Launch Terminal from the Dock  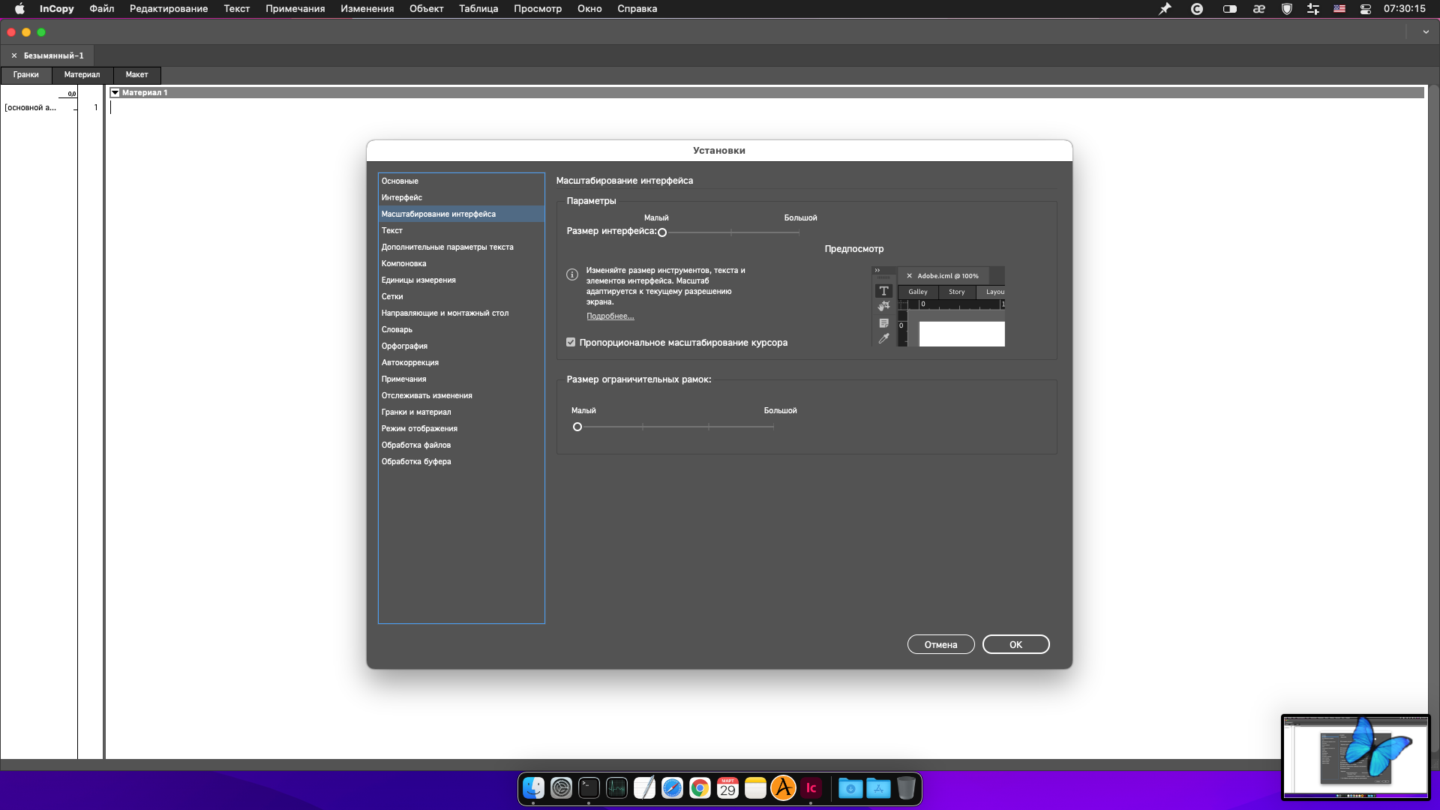[589, 788]
